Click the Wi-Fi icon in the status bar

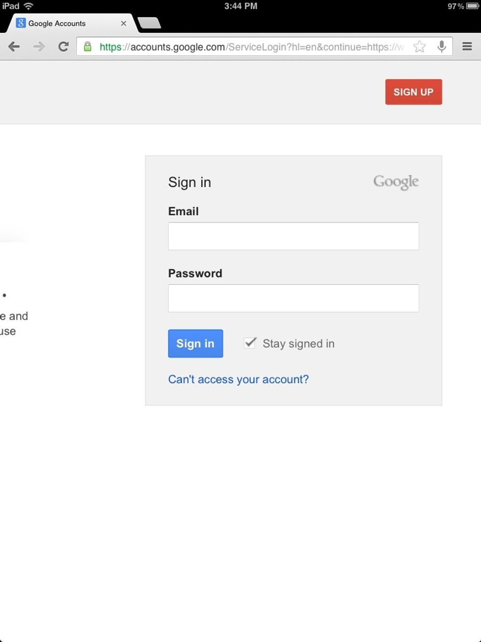pos(27,6)
